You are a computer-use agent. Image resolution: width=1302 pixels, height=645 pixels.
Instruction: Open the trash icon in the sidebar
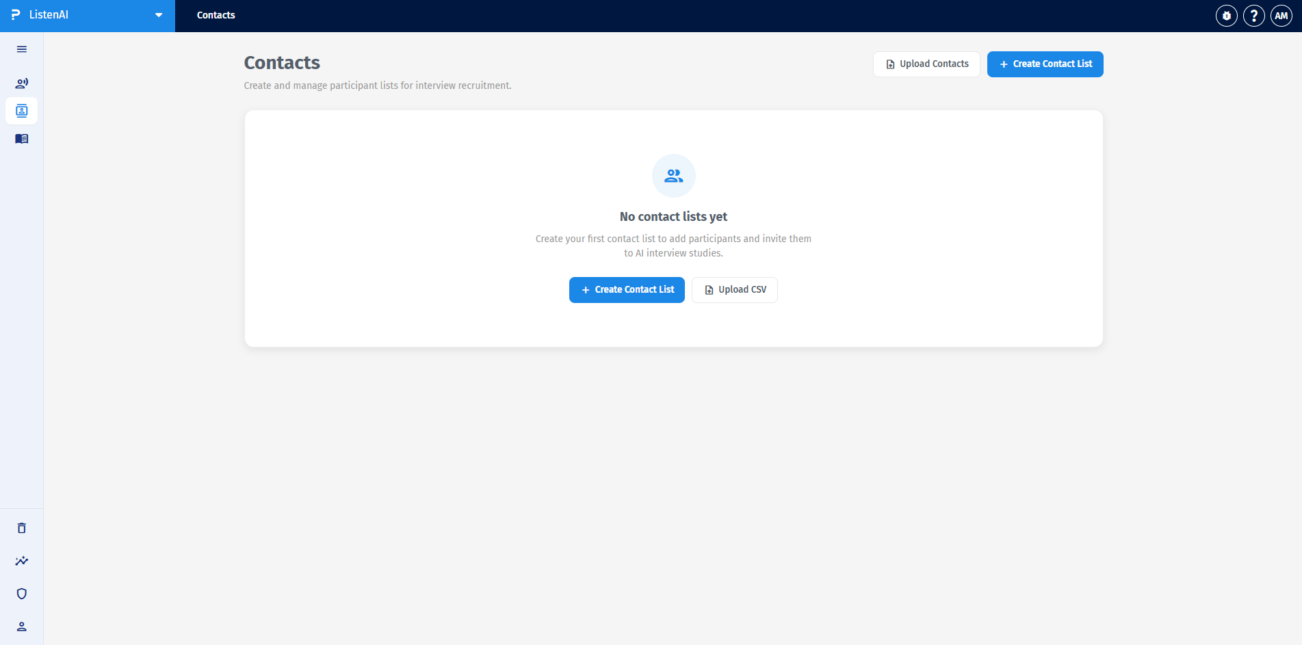coord(22,528)
